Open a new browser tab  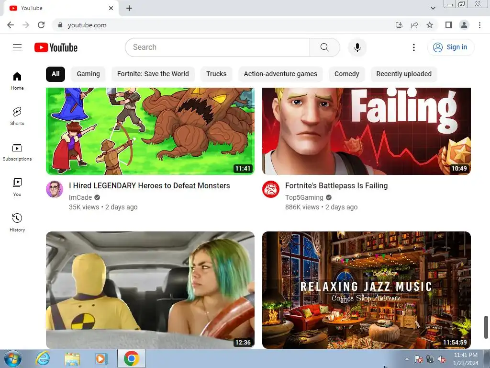[x=129, y=8]
